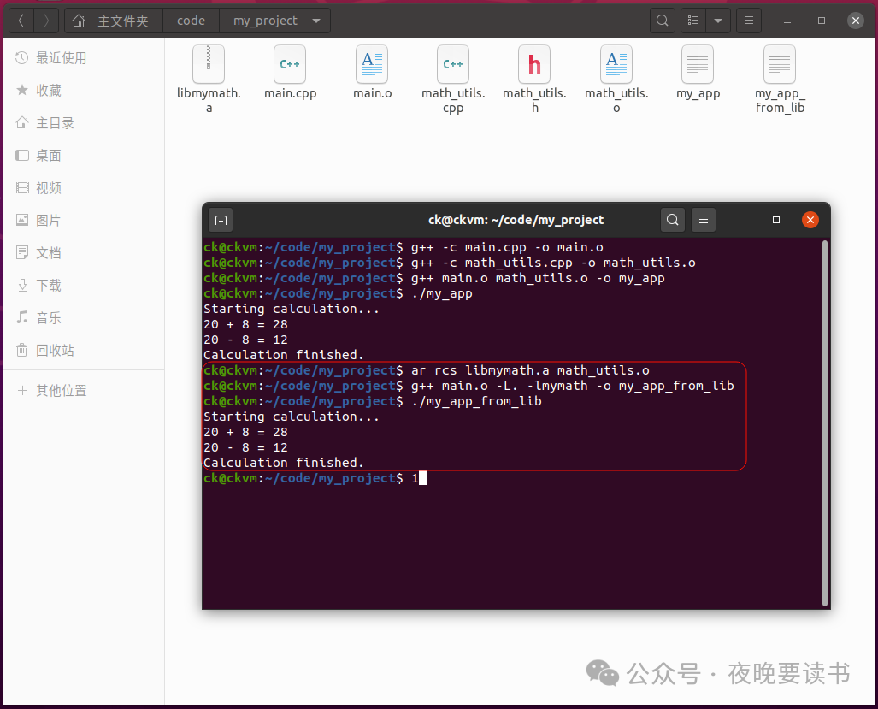878x709 pixels.
Task: Open the file manager hamburger menu
Action: pos(749,21)
